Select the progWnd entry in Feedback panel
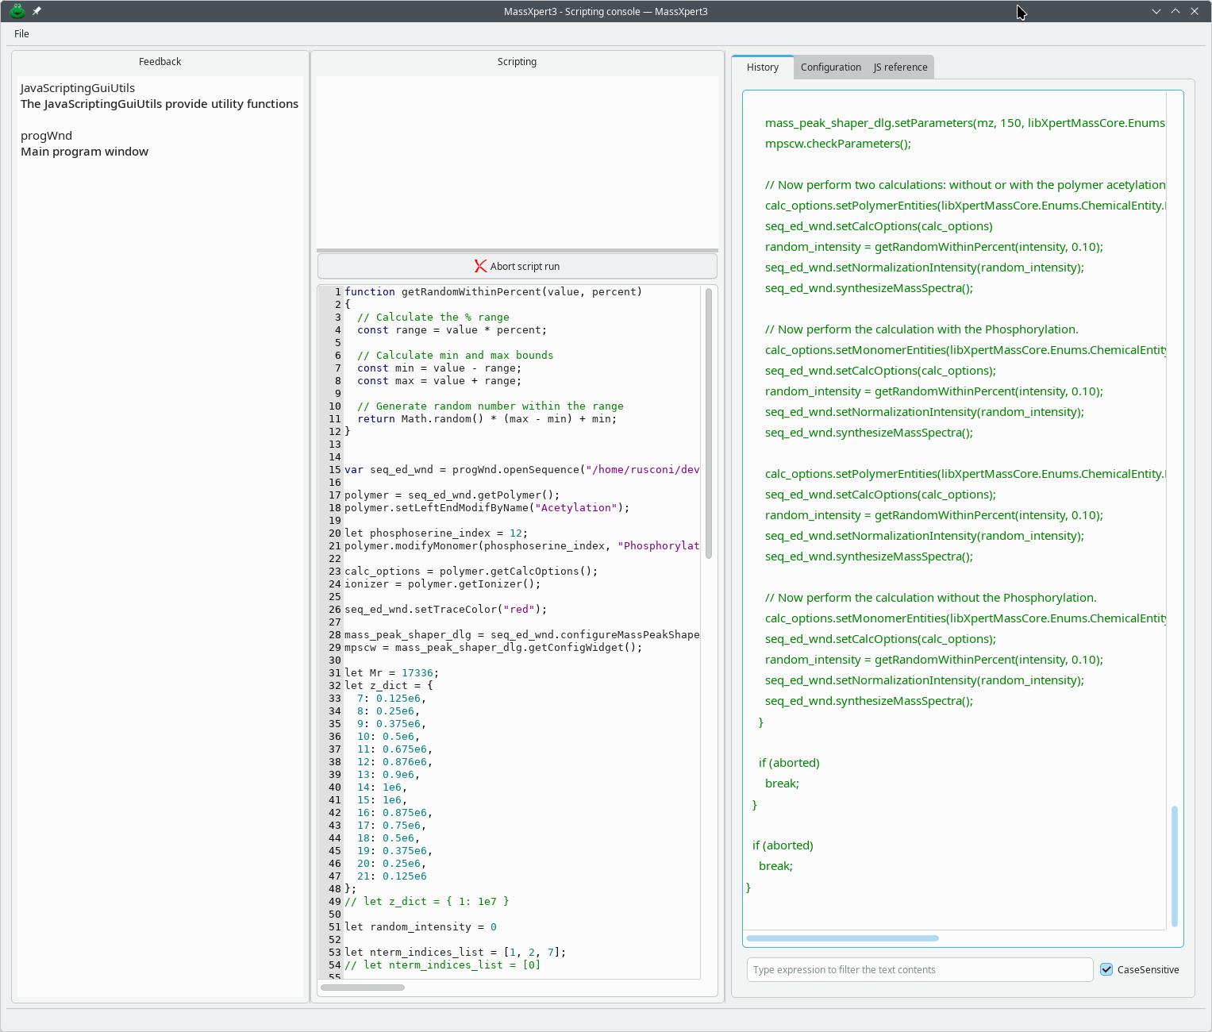This screenshot has height=1032, width=1212. 46,136
